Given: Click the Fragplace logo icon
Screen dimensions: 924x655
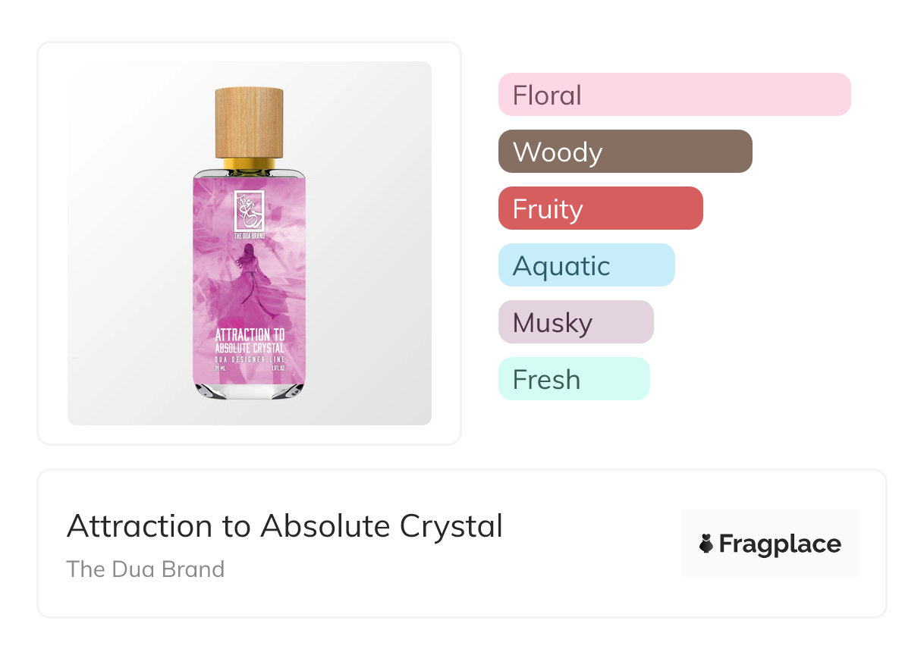Looking at the screenshot, I should pos(706,544).
